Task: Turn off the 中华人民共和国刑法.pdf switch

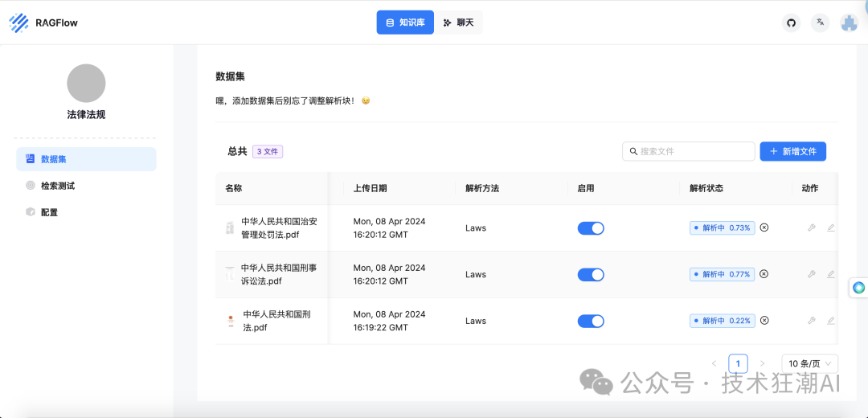Action: (591, 322)
